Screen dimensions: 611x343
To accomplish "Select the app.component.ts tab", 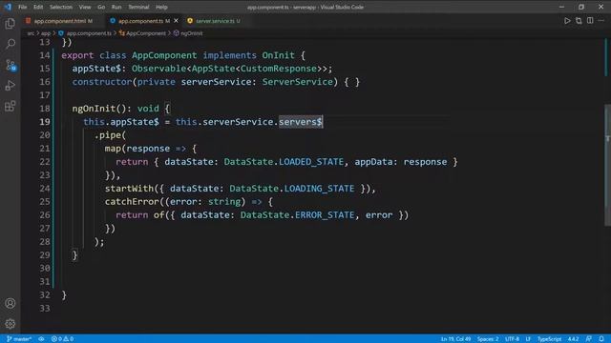I will point(140,21).
